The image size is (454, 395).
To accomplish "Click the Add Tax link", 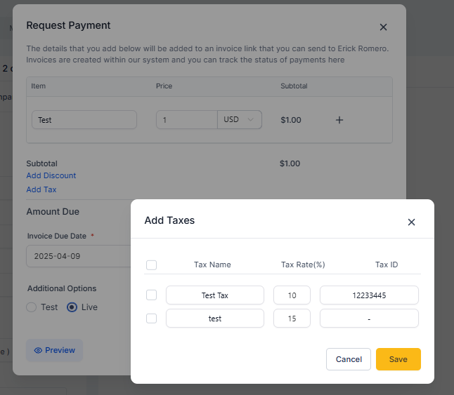I will pos(41,189).
